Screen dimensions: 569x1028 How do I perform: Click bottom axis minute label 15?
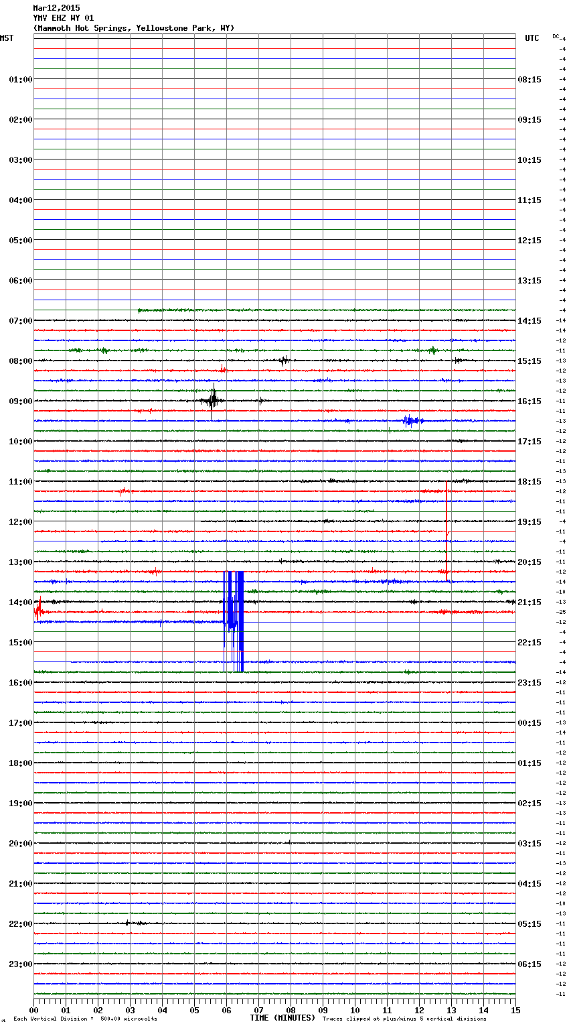point(515,1011)
